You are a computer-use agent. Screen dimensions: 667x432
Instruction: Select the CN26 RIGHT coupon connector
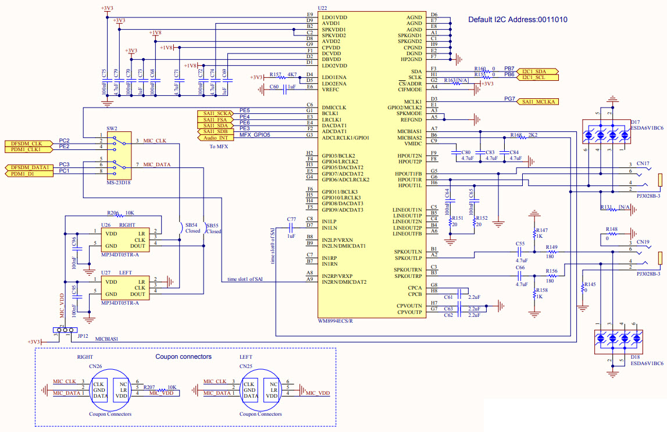click(110, 390)
